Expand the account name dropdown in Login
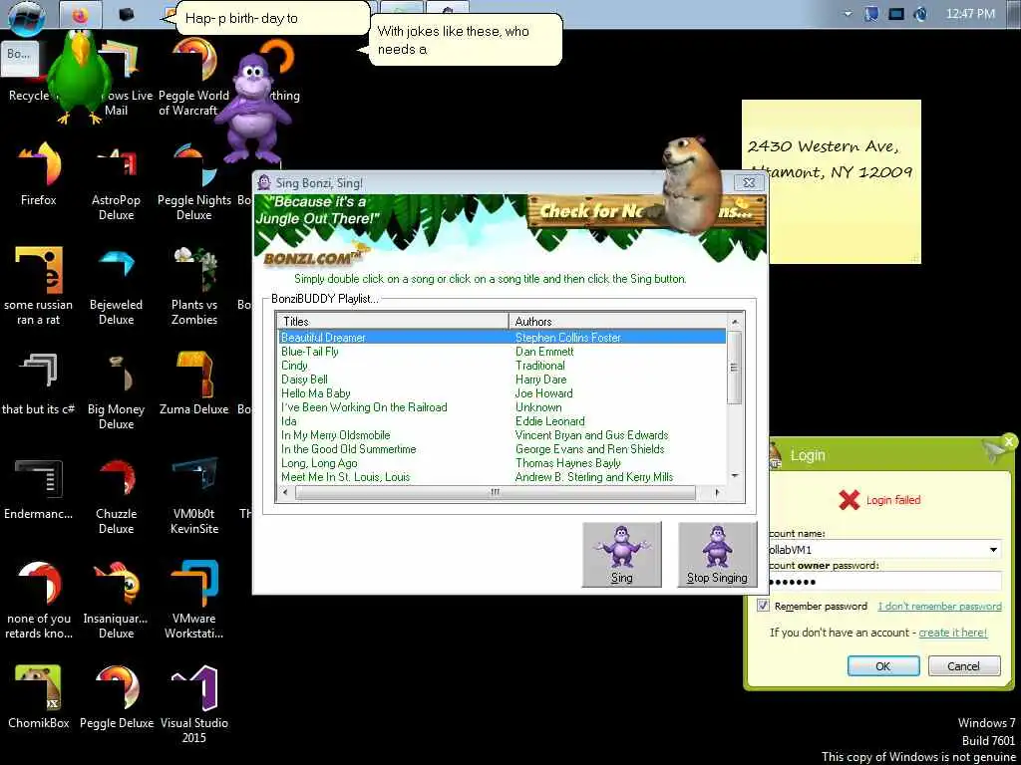 pyautogui.click(x=993, y=550)
